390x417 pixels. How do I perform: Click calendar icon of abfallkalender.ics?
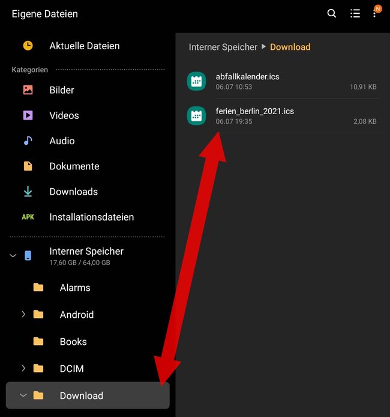tap(196, 81)
